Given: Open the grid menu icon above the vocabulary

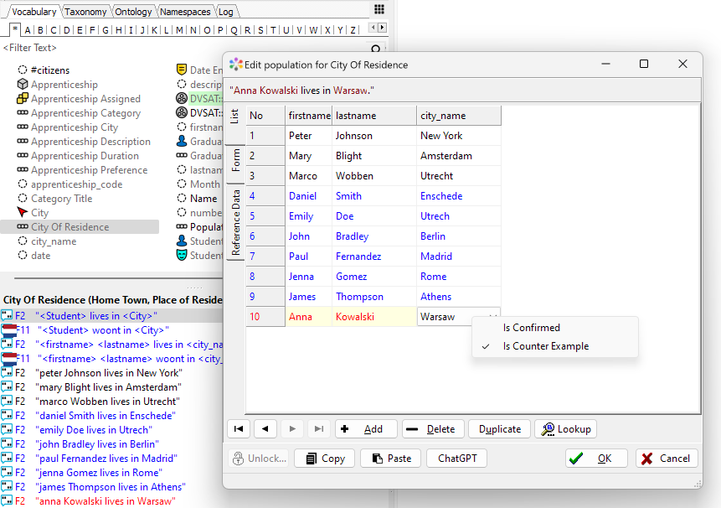Looking at the screenshot, I should tap(379, 9).
